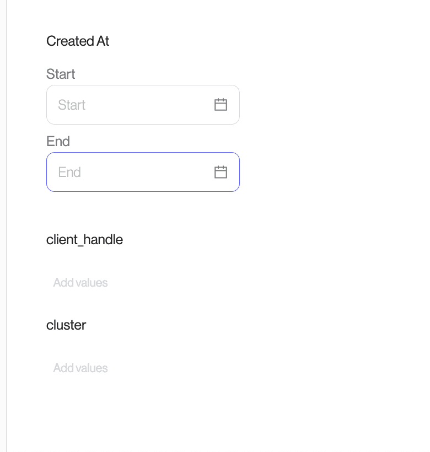
Task: Select the client_handle filter label
Action: (x=84, y=240)
